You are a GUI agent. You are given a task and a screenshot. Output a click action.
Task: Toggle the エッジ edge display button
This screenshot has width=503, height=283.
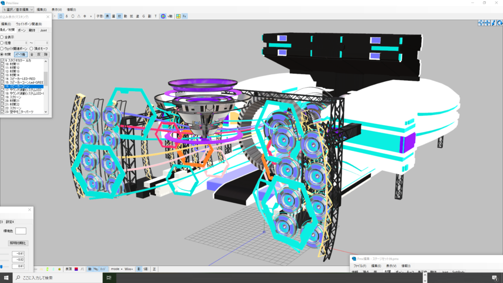click(103, 269)
